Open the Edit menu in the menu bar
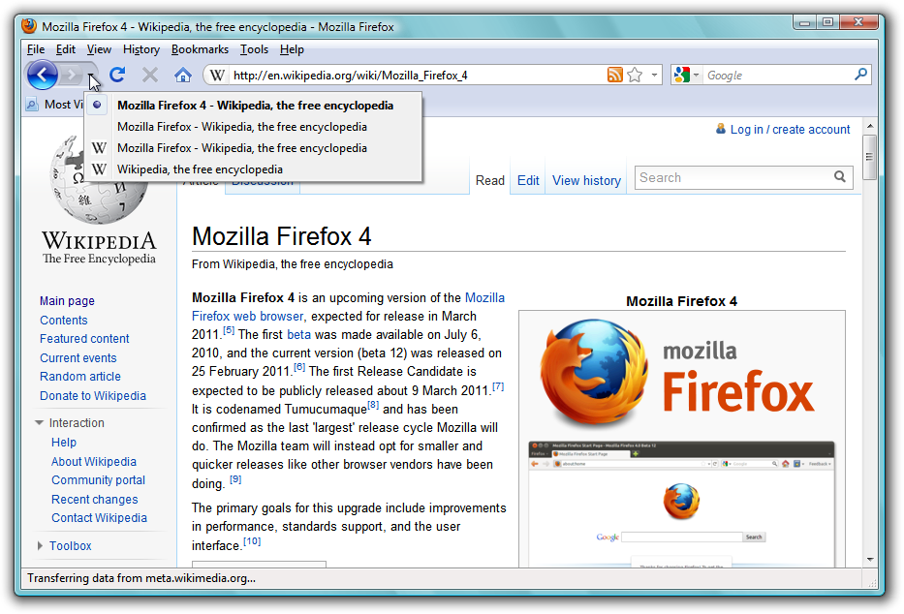The height and width of the screenshot is (614, 904). pos(66,49)
